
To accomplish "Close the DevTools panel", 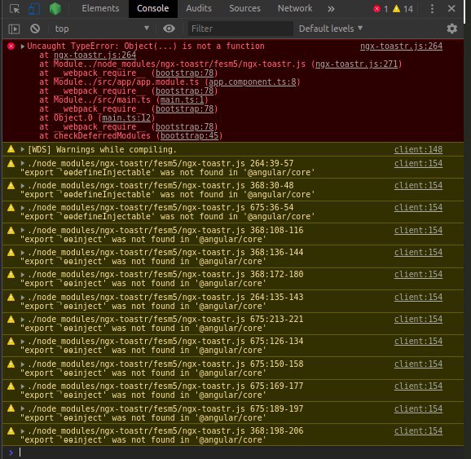I will coord(451,8).
